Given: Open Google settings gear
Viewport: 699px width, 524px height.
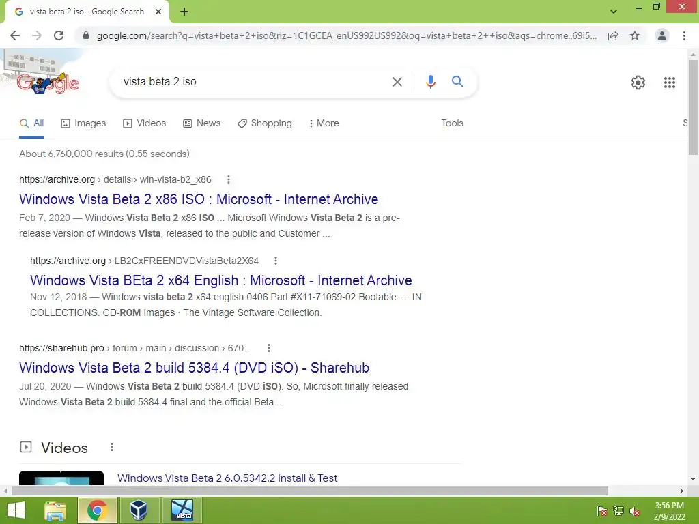Looking at the screenshot, I should point(638,83).
